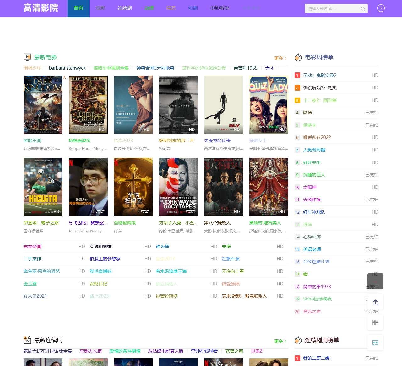402x366 pixels.
Task: Click the 最新连续剧 TV icon
Action: point(27,340)
